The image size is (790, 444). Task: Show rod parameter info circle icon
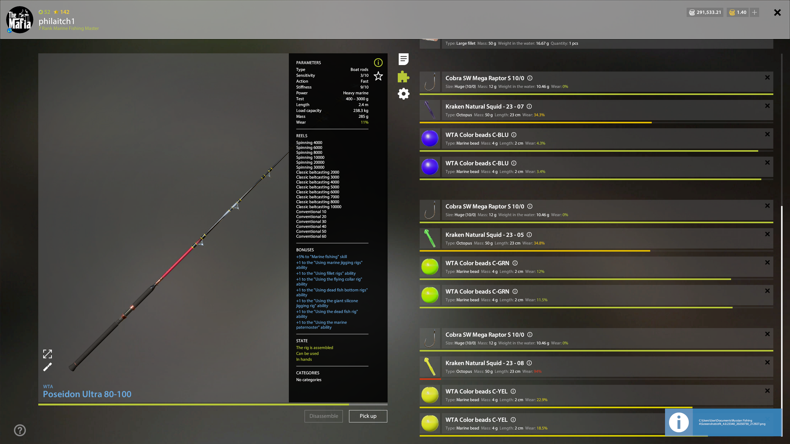tap(378, 63)
